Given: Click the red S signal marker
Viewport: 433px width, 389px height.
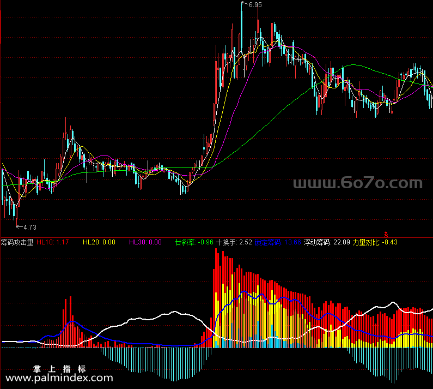Looking at the screenshot, I should click(x=386, y=235).
